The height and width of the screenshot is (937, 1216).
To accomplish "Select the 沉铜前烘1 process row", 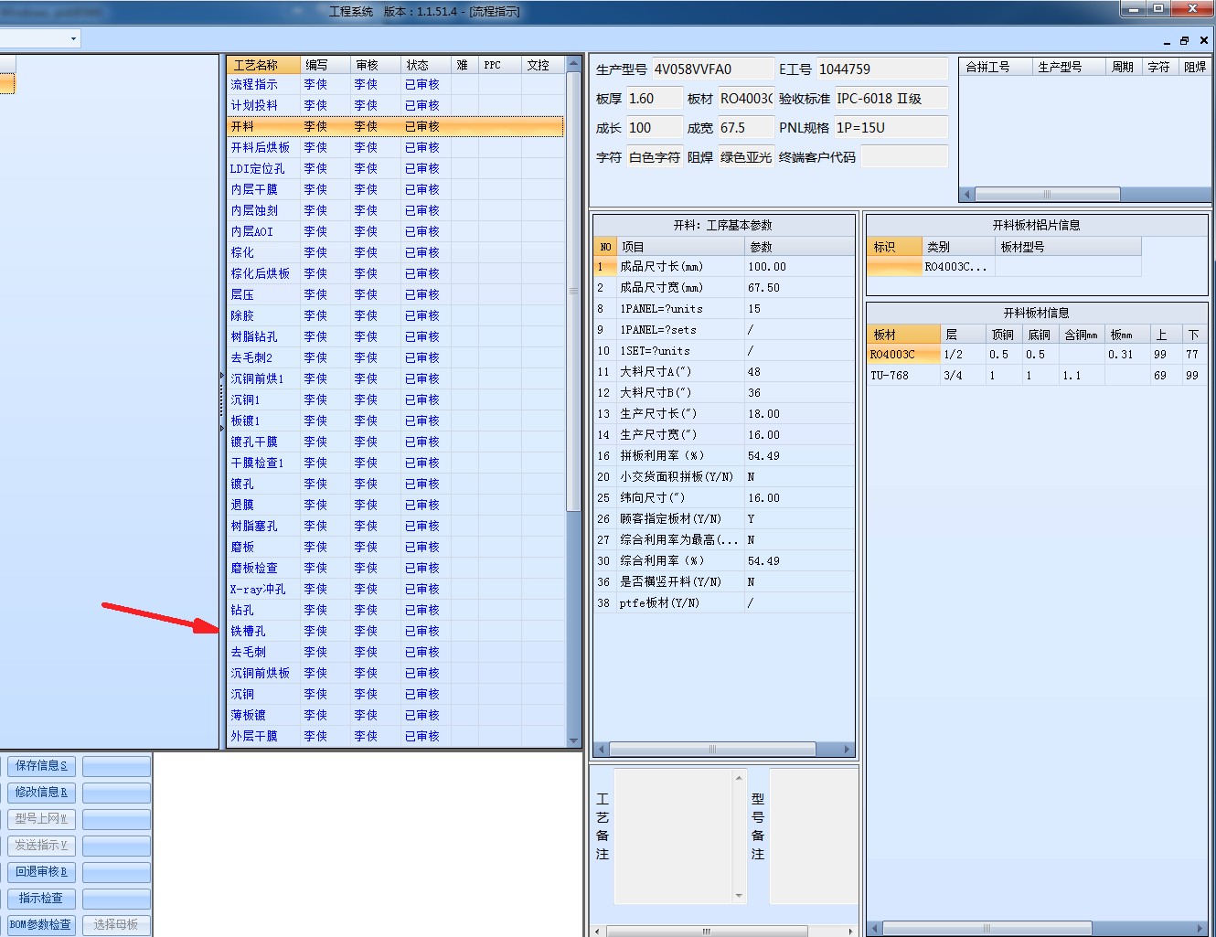I will point(395,378).
